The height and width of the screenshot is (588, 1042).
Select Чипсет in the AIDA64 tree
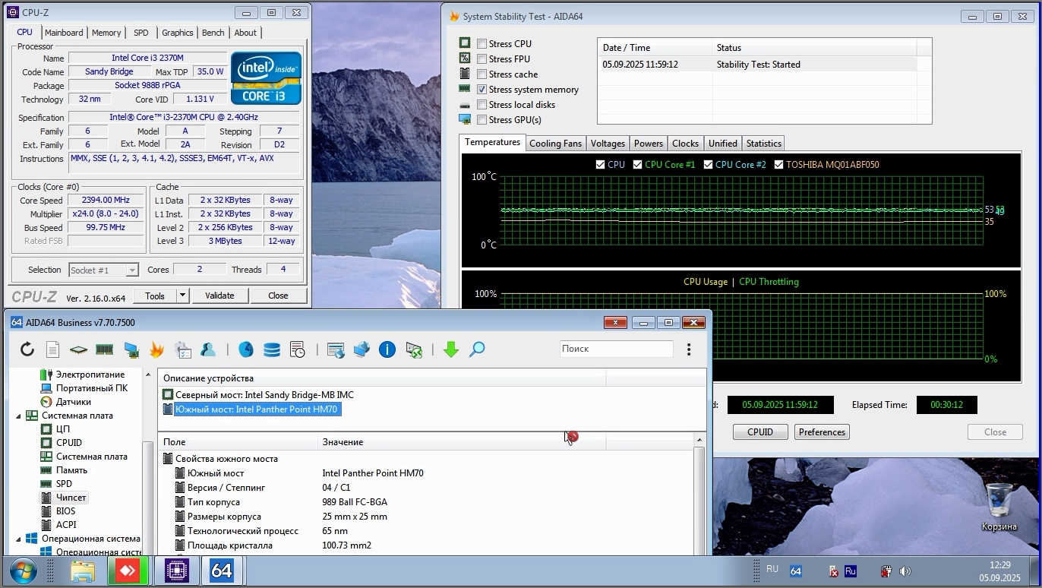[x=71, y=498]
